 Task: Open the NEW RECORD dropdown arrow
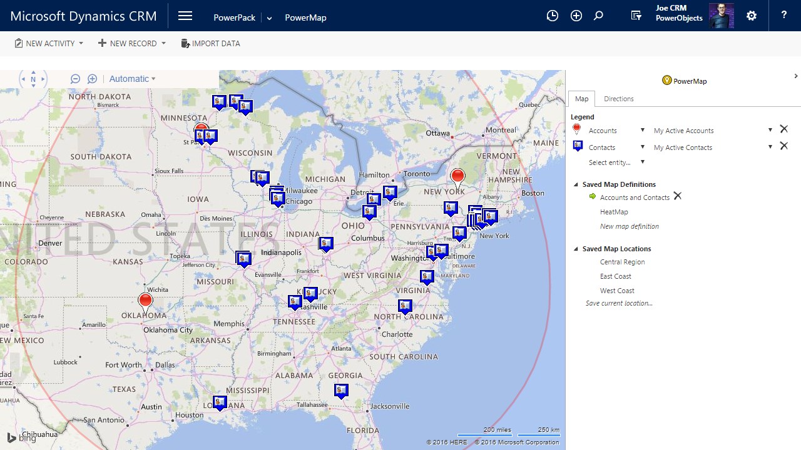[x=163, y=44]
